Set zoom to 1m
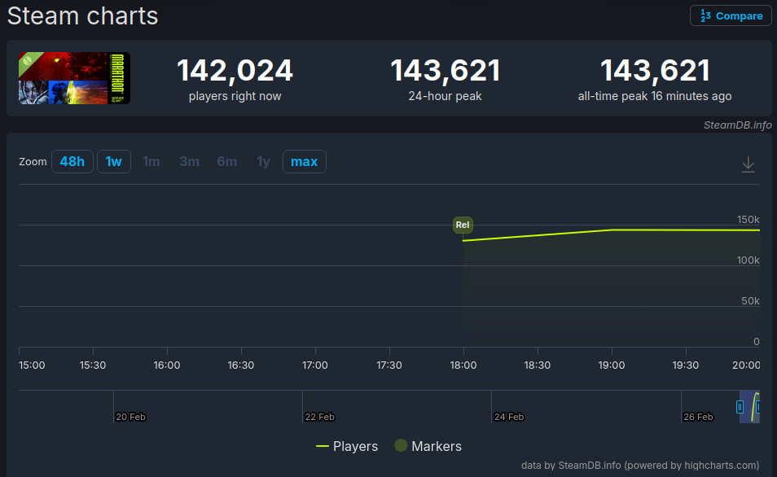Viewport: 777px width, 477px height. point(151,161)
